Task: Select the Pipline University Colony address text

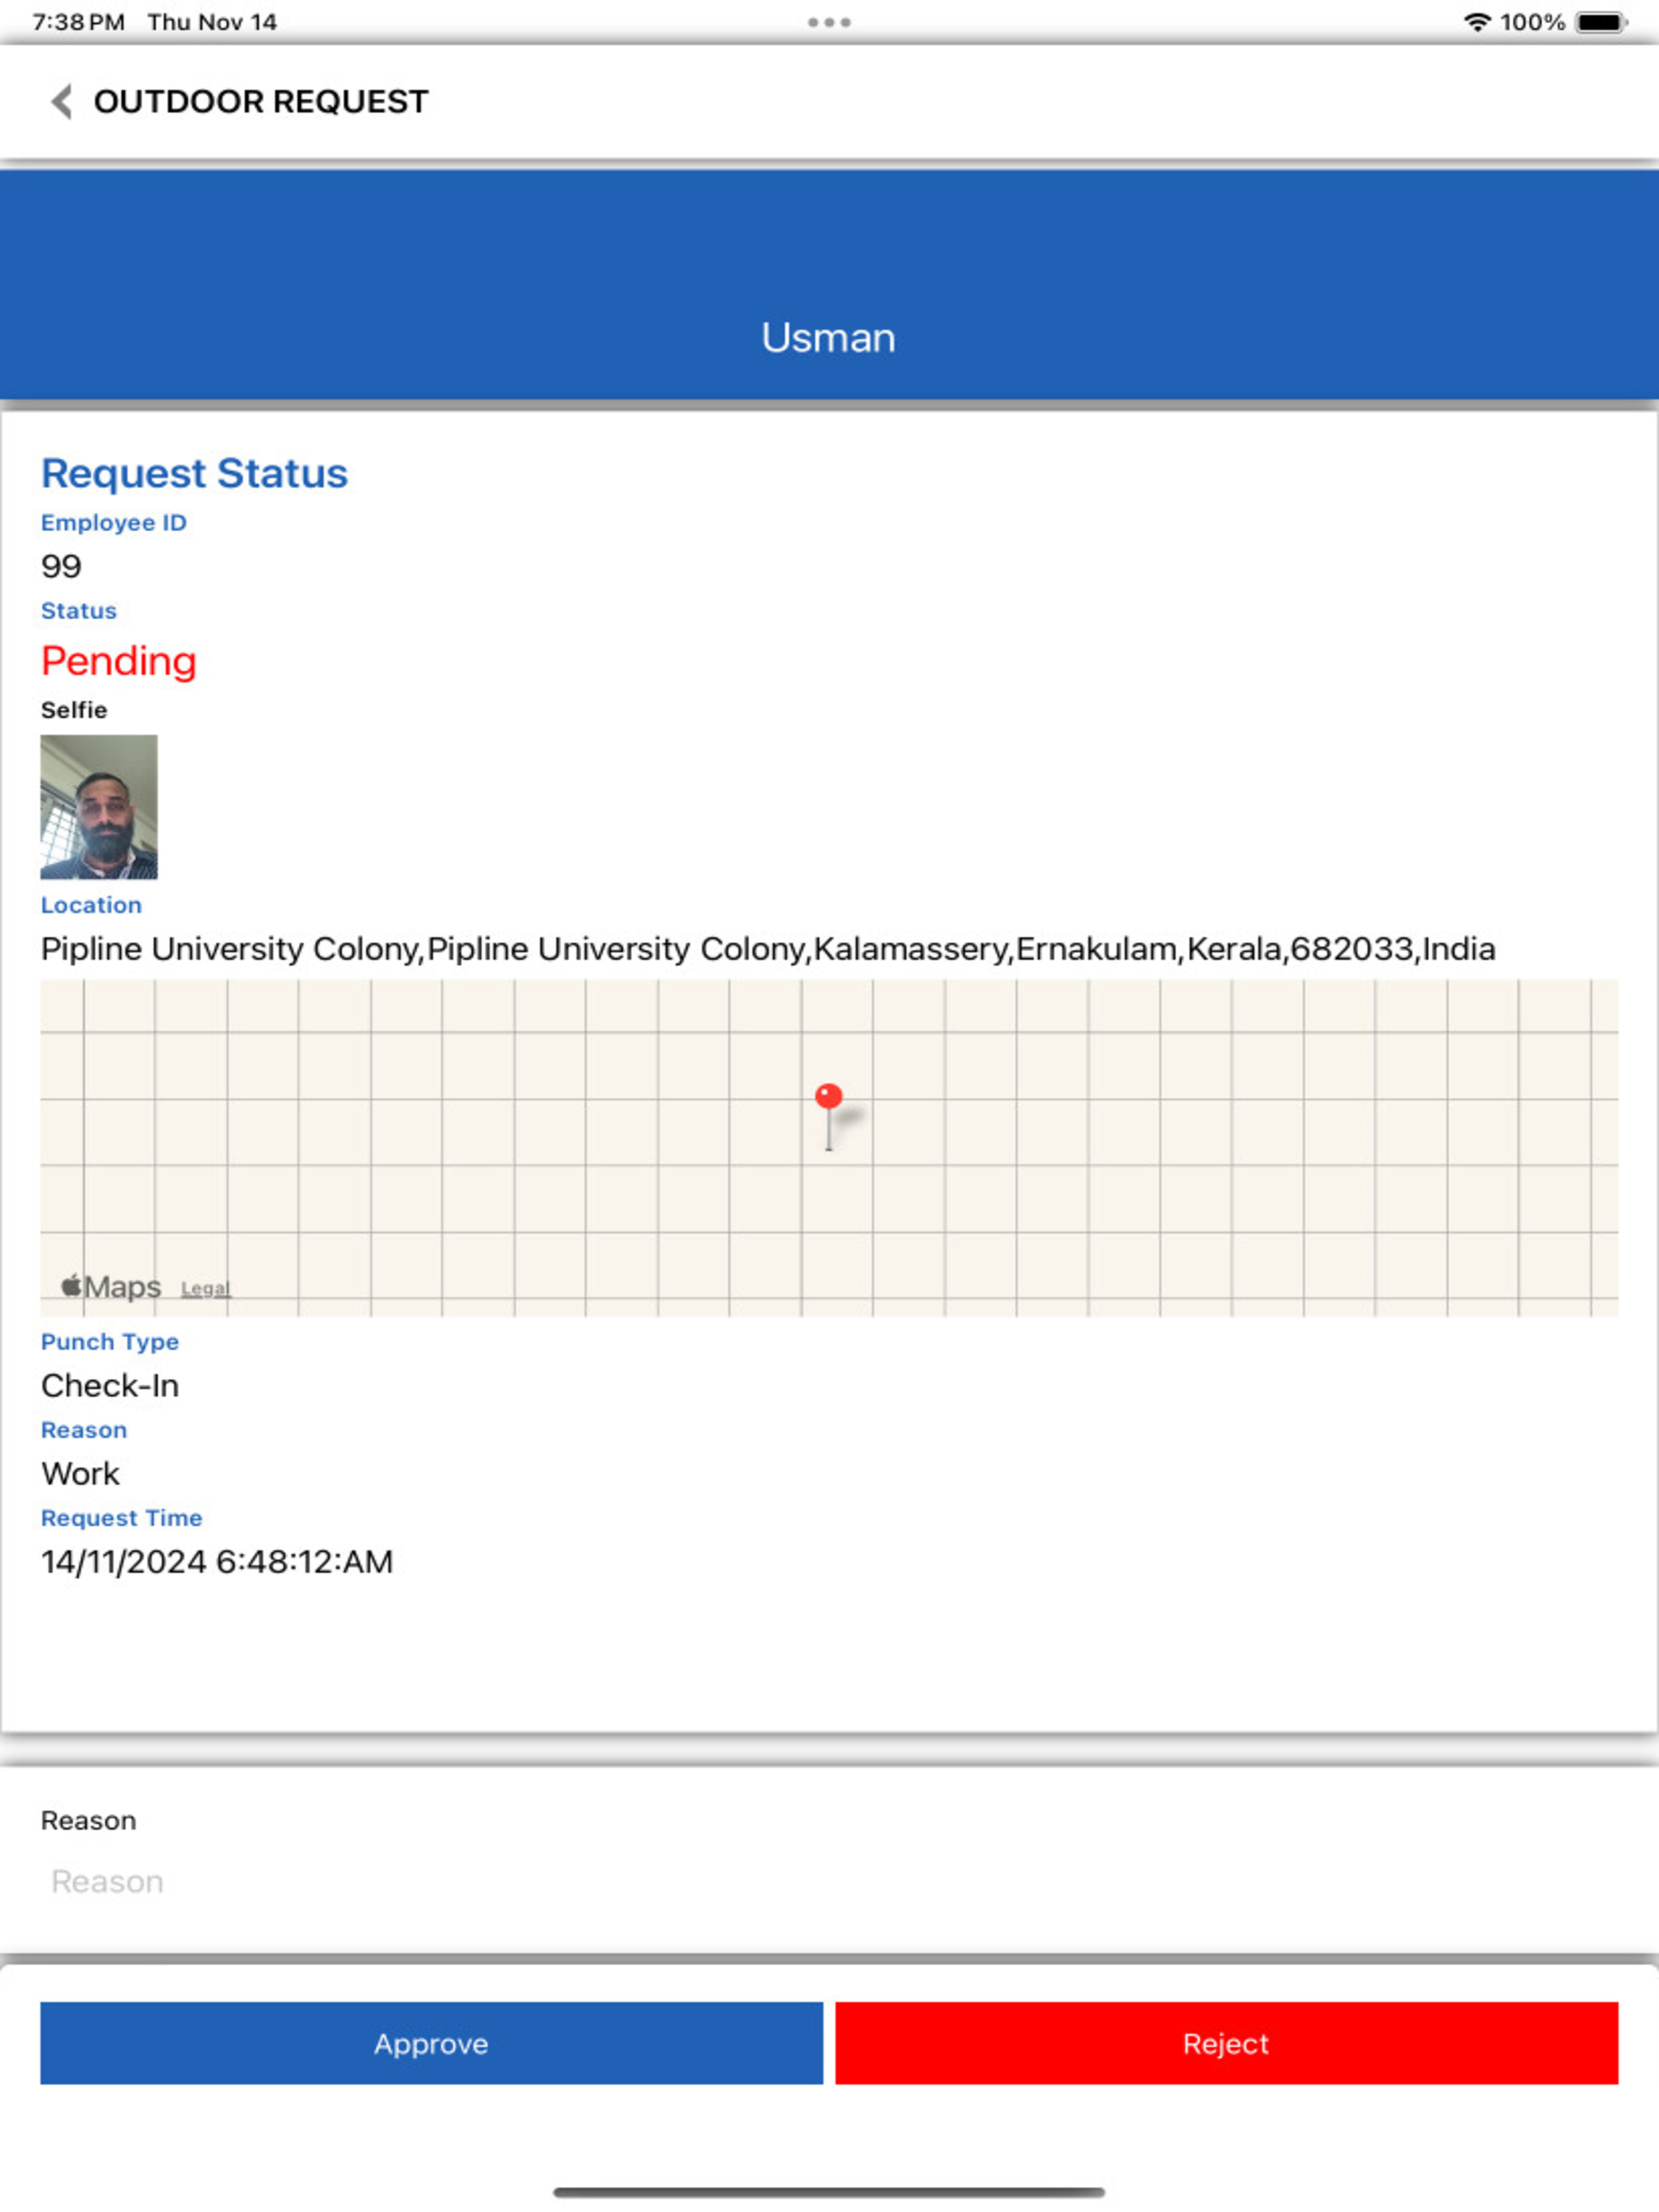Action: pos(768,948)
